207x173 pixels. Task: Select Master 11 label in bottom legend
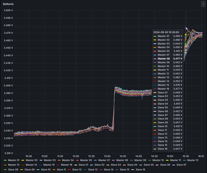point(175,160)
